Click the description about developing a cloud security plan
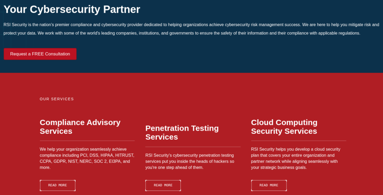This screenshot has height=195, width=383. coord(295,158)
